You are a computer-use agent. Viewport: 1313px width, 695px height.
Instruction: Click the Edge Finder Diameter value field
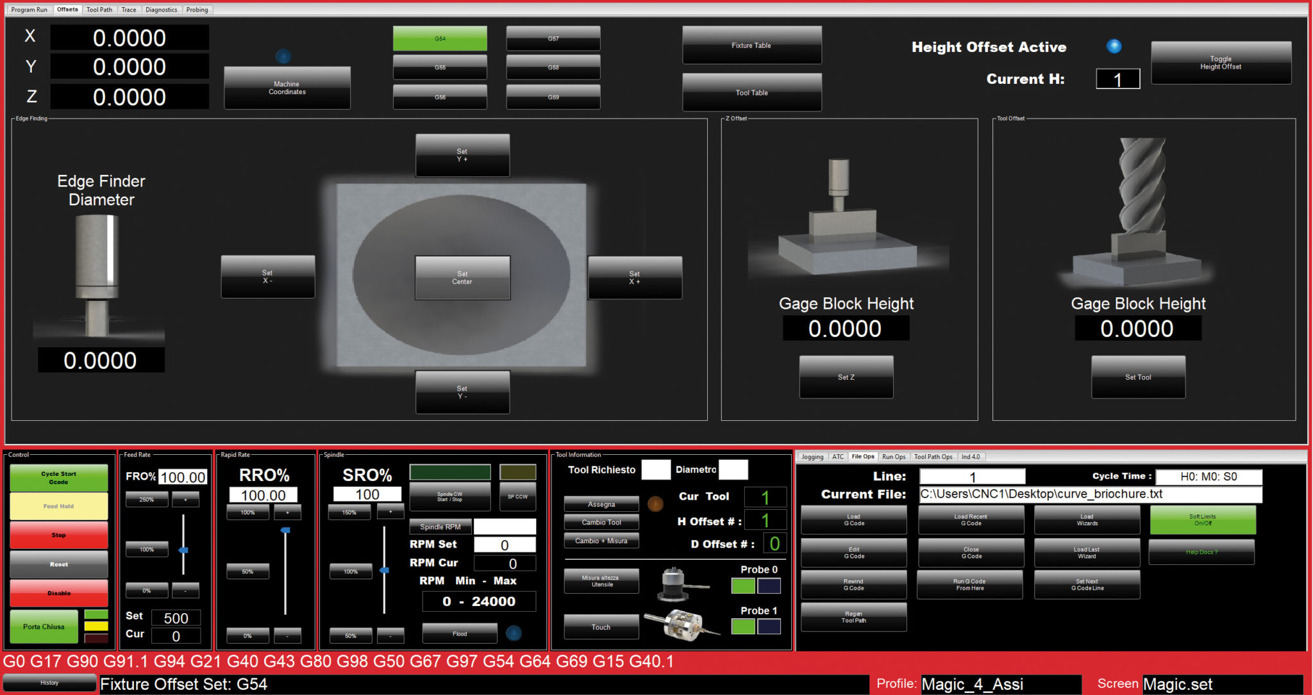[x=101, y=361]
